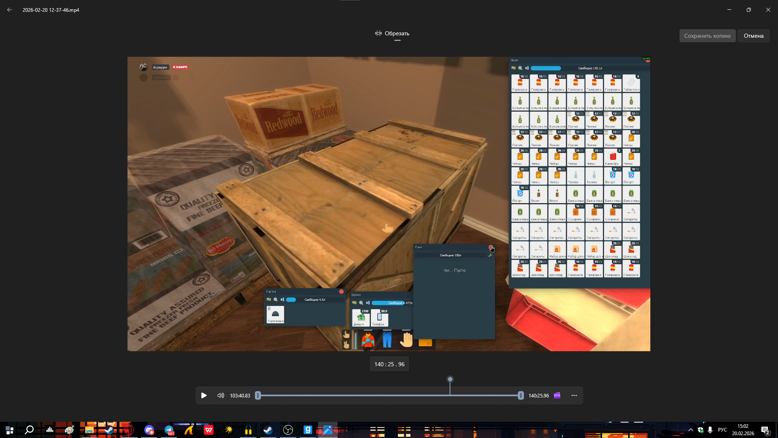Click the trim end handle
The width and height of the screenshot is (778, 438).
[x=521, y=395]
